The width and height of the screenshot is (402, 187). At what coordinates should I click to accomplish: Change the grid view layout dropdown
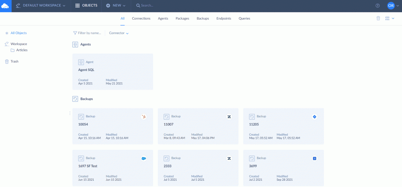pyautogui.click(x=389, y=18)
